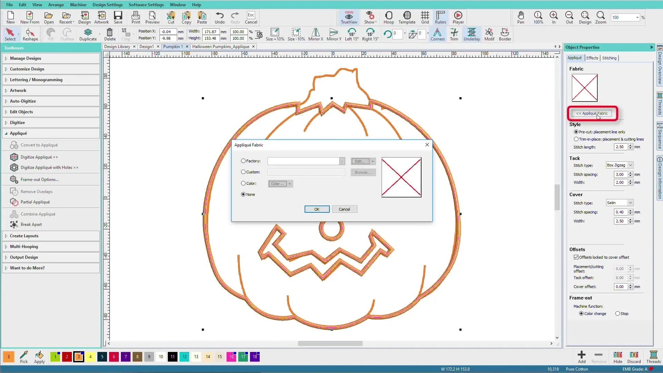Apply Underlay to the design

coord(472,34)
